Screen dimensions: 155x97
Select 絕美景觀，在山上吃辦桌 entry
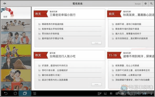pos(127,66)
